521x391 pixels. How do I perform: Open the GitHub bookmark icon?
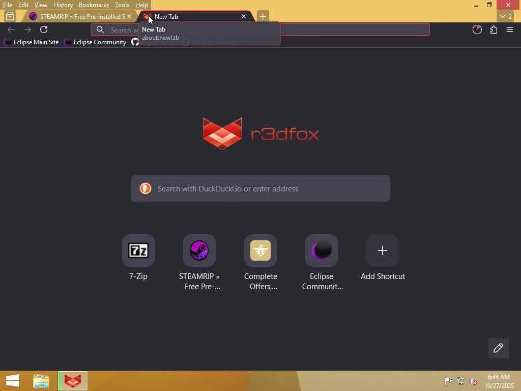click(x=134, y=42)
